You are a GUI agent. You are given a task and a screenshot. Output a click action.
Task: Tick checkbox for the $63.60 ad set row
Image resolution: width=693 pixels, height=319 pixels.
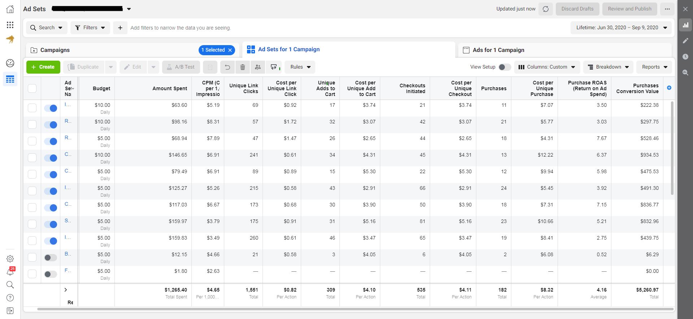point(32,108)
